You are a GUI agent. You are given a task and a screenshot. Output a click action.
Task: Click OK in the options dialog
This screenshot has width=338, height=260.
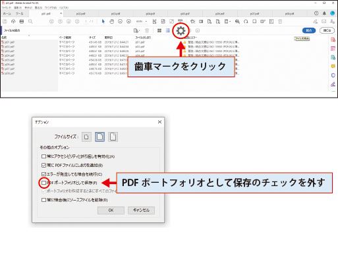[111, 211]
